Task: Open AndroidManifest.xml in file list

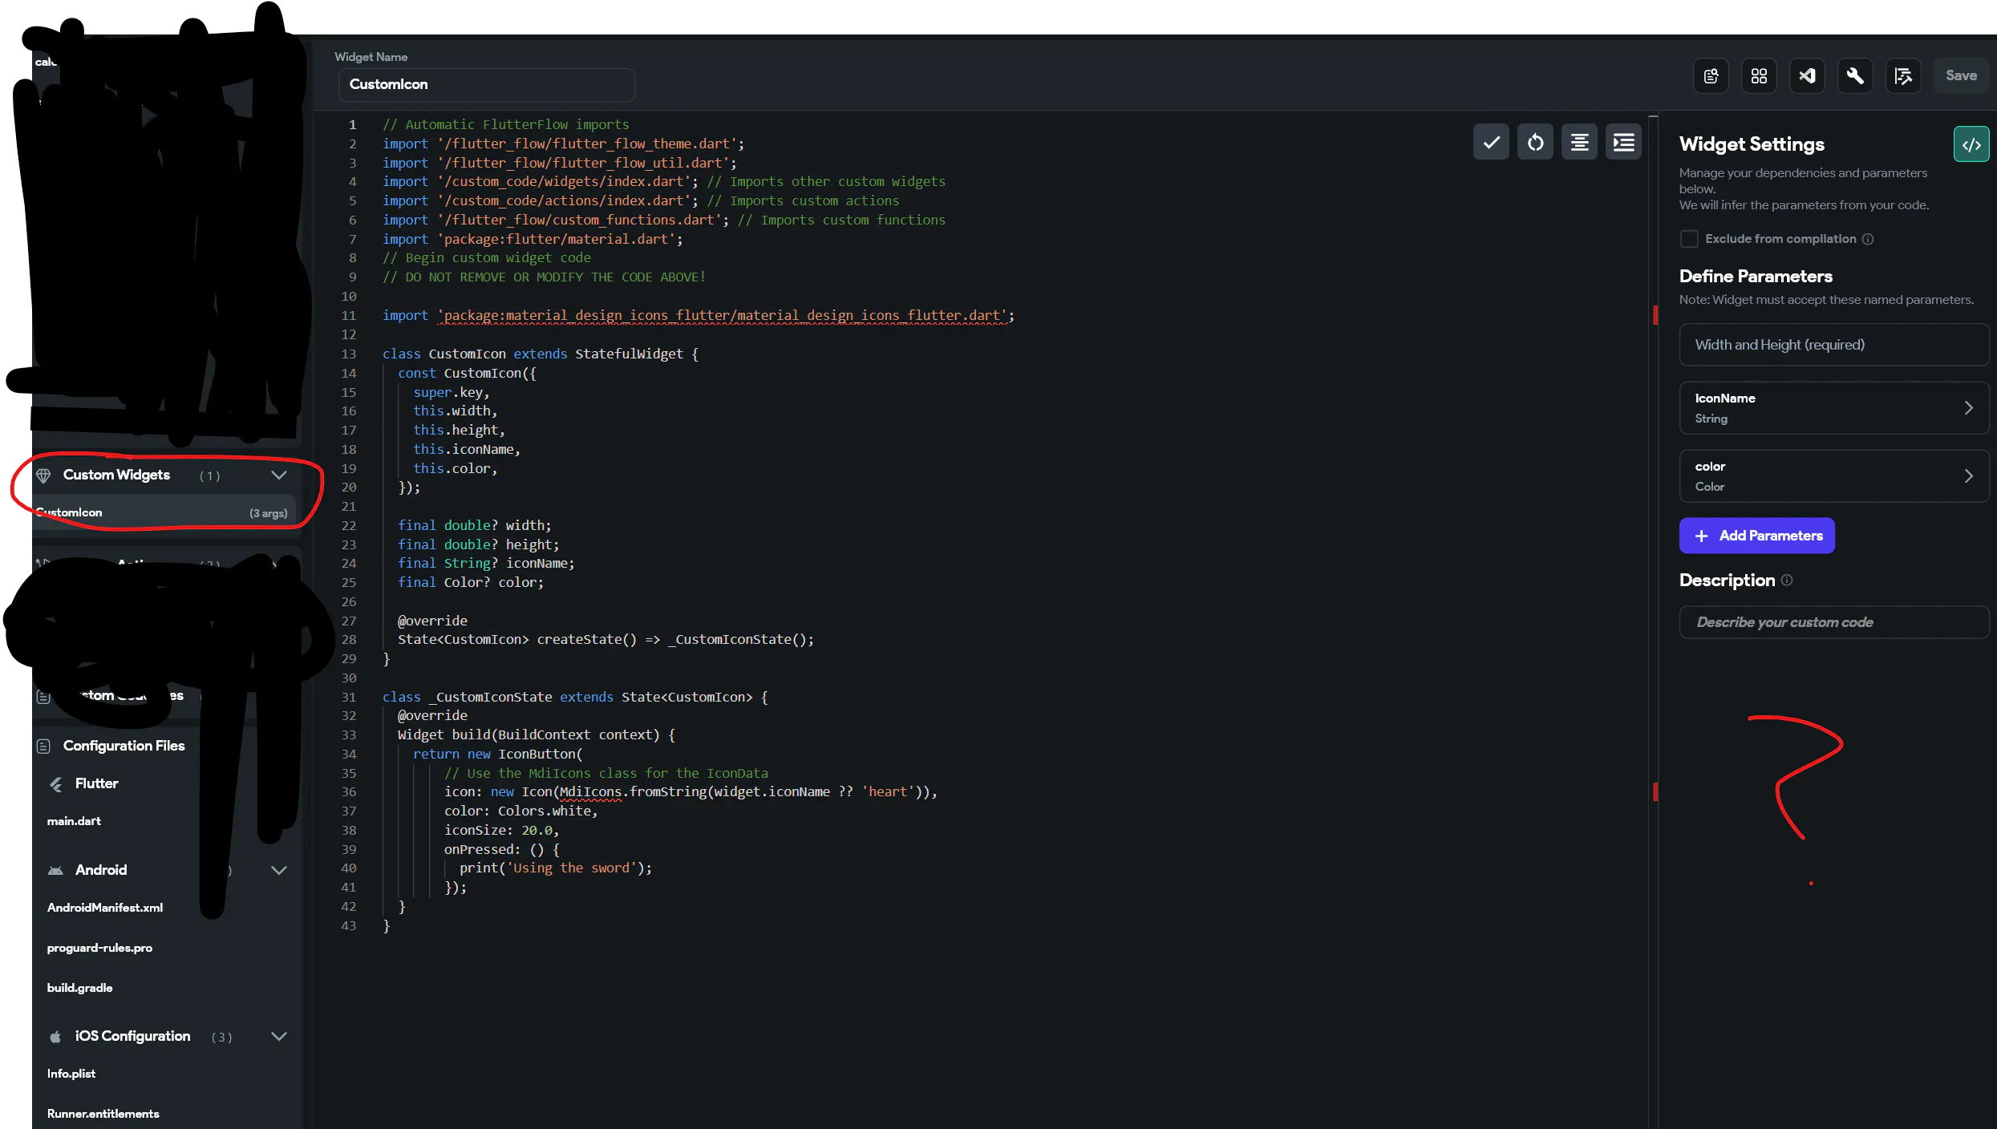Action: click(x=105, y=908)
